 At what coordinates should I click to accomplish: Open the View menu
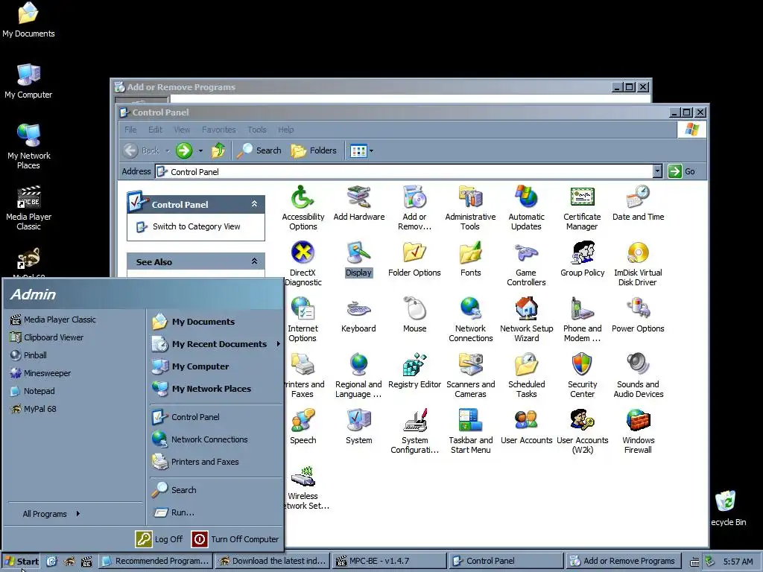[182, 130]
